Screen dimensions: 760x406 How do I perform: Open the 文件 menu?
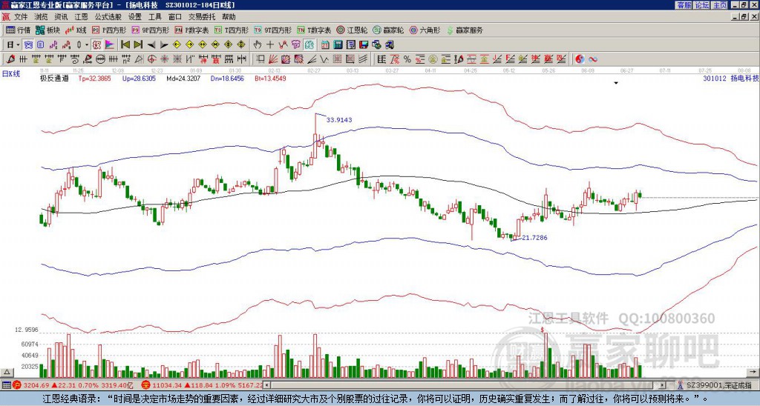21,17
